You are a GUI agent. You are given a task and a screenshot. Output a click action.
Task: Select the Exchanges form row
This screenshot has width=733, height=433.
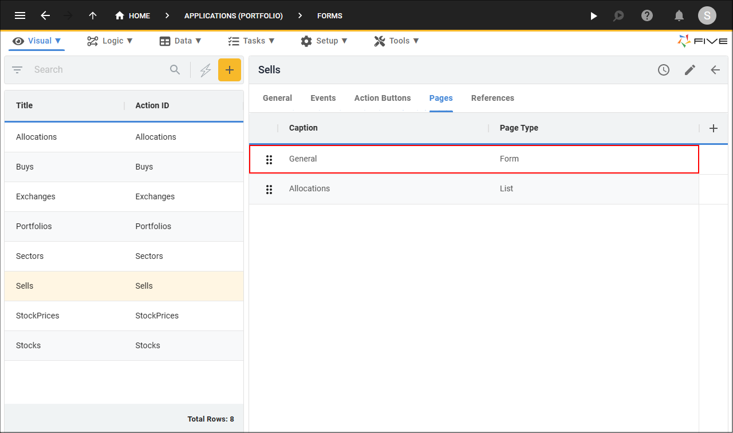(124, 196)
